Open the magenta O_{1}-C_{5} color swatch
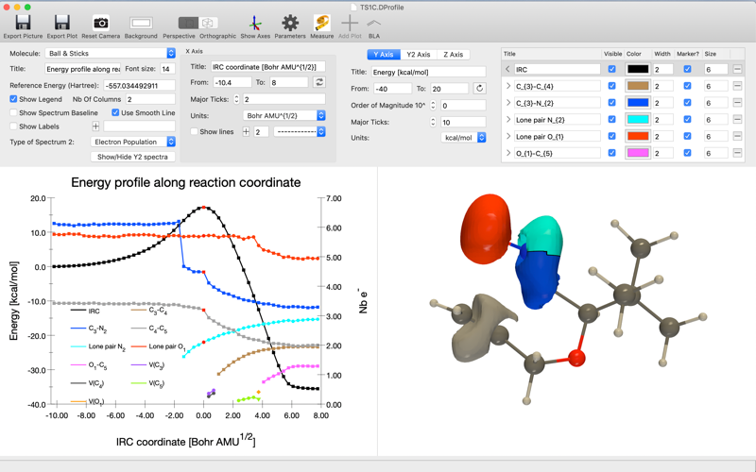 coord(637,153)
